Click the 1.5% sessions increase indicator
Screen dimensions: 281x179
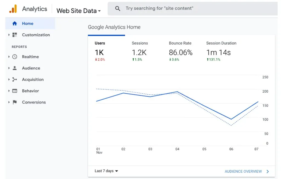click(137, 60)
